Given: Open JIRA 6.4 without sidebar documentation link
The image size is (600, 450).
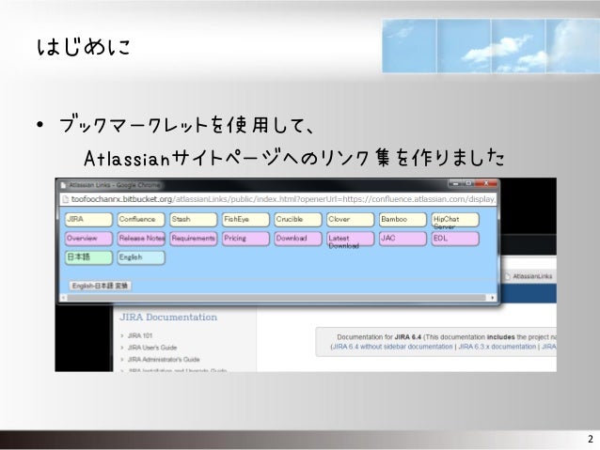Looking at the screenshot, I should (x=392, y=347).
